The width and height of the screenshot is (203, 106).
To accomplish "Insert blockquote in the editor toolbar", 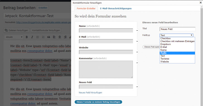I will [x=49, y=37].
